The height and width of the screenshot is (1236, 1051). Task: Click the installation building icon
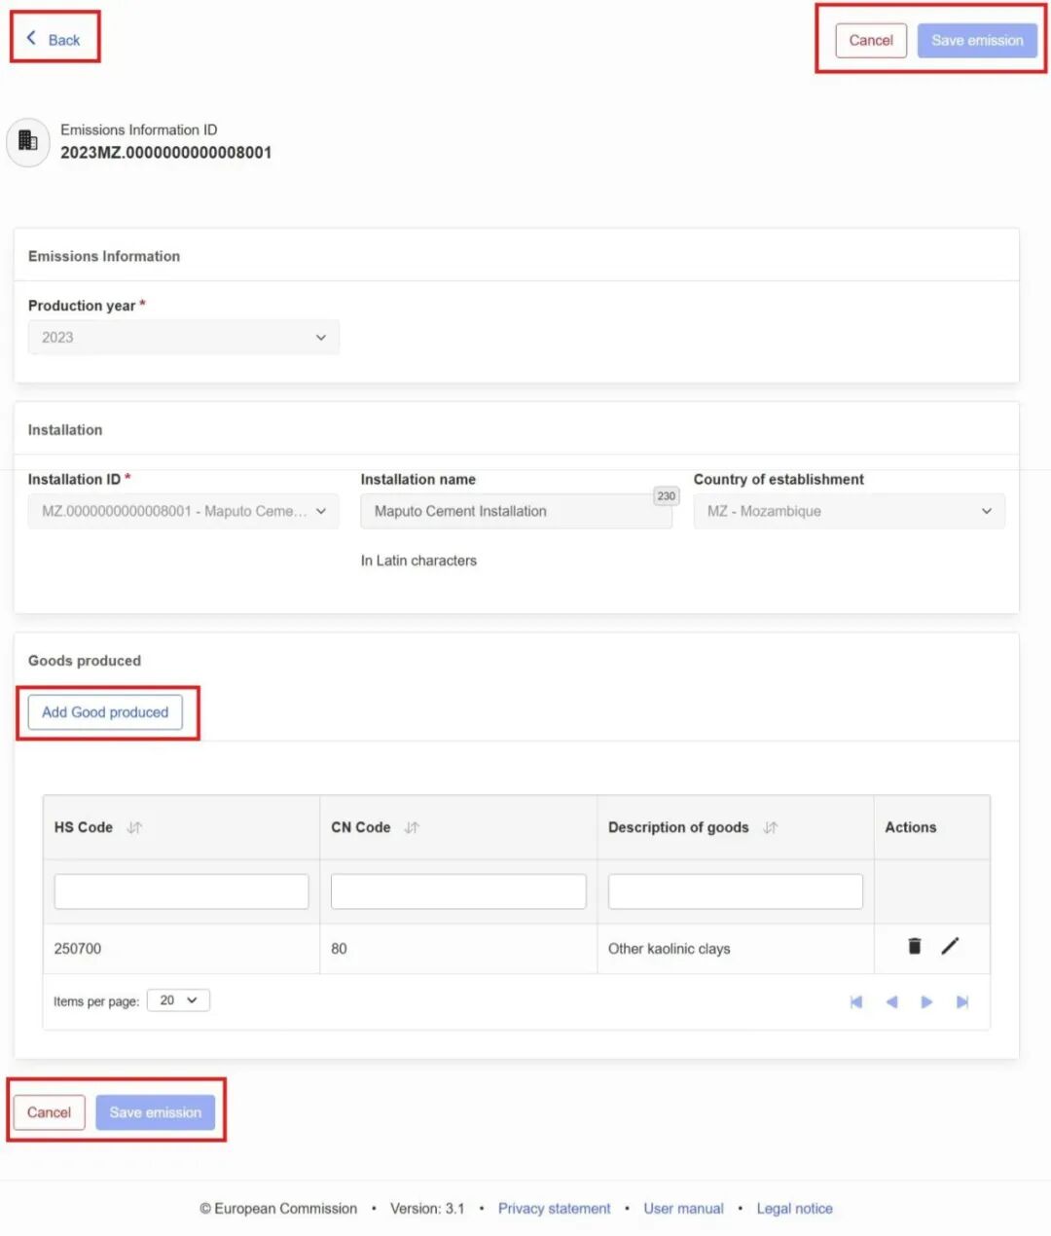pos(28,142)
